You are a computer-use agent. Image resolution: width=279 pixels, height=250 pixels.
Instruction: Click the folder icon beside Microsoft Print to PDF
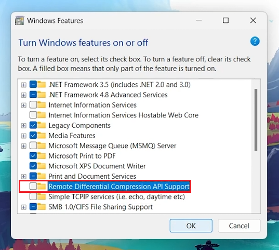[x=42, y=156]
